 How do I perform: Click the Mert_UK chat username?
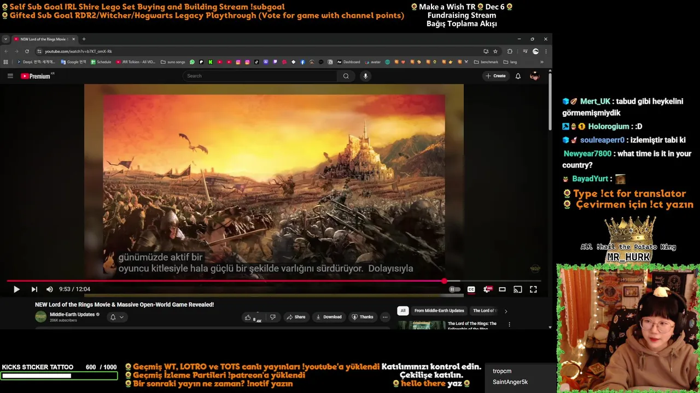595,102
